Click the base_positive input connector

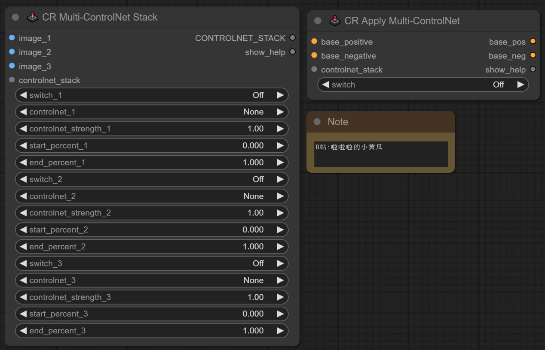[314, 42]
